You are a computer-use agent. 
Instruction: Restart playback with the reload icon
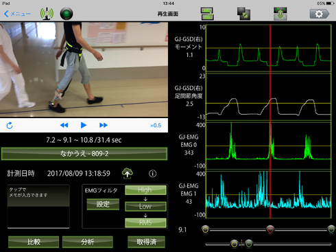click(x=10, y=125)
